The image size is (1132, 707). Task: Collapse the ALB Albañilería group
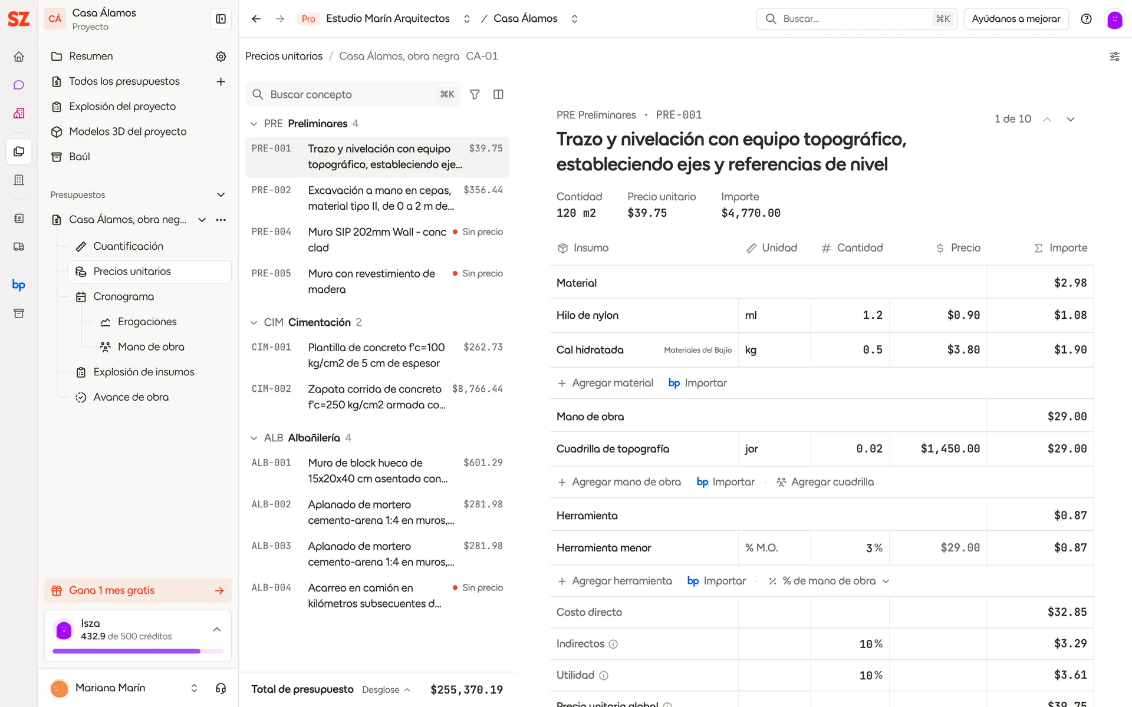click(x=254, y=438)
